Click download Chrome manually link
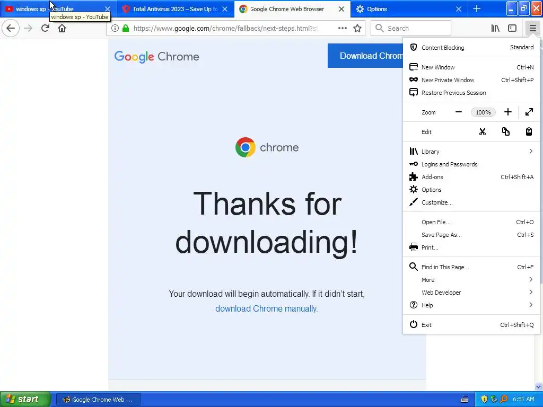The width and height of the screenshot is (543, 407). tap(266, 308)
